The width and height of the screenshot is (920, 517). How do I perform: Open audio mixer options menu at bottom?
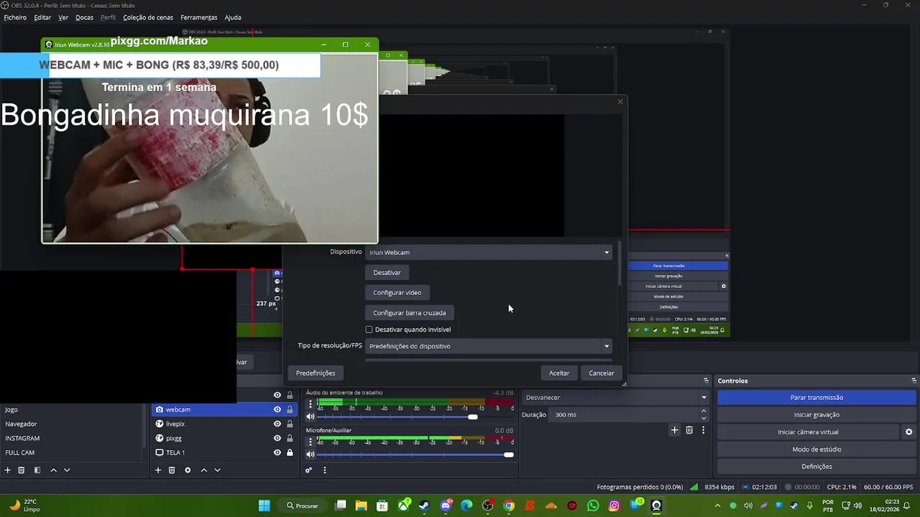point(324,470)
